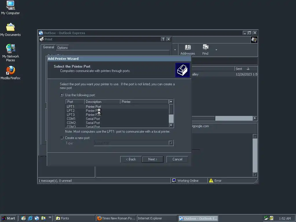Switch to the Fonts taskbar button

pyautogui.click(x=75, y=219)
